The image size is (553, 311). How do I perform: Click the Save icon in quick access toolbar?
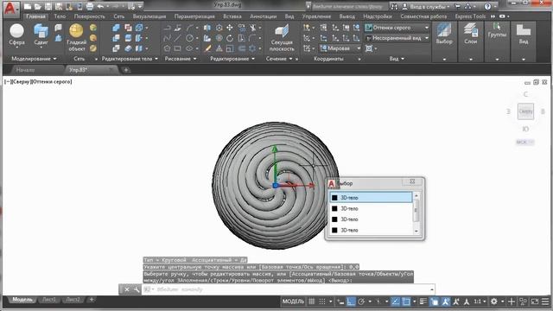(48, 6)
